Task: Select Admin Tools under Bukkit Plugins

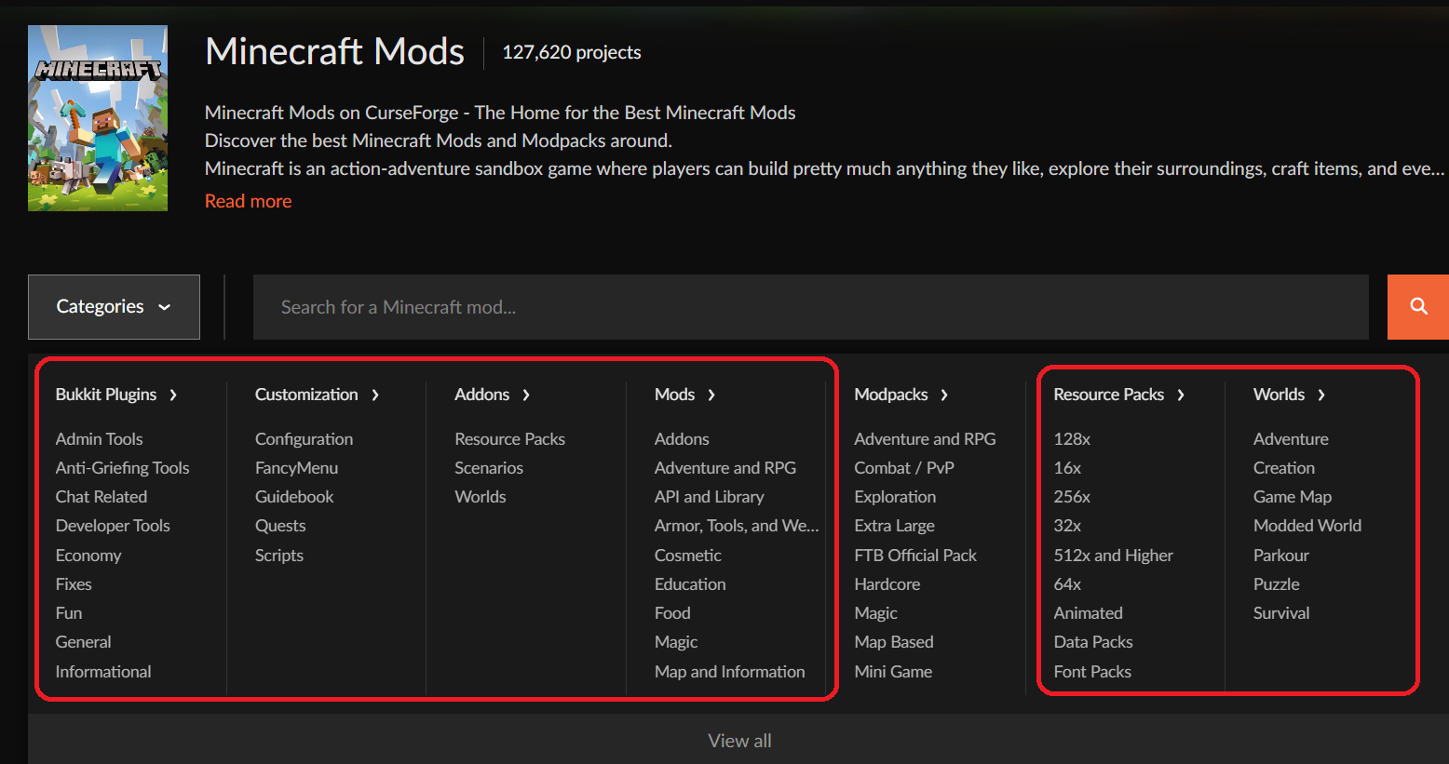Action: [x=99, y=438]
